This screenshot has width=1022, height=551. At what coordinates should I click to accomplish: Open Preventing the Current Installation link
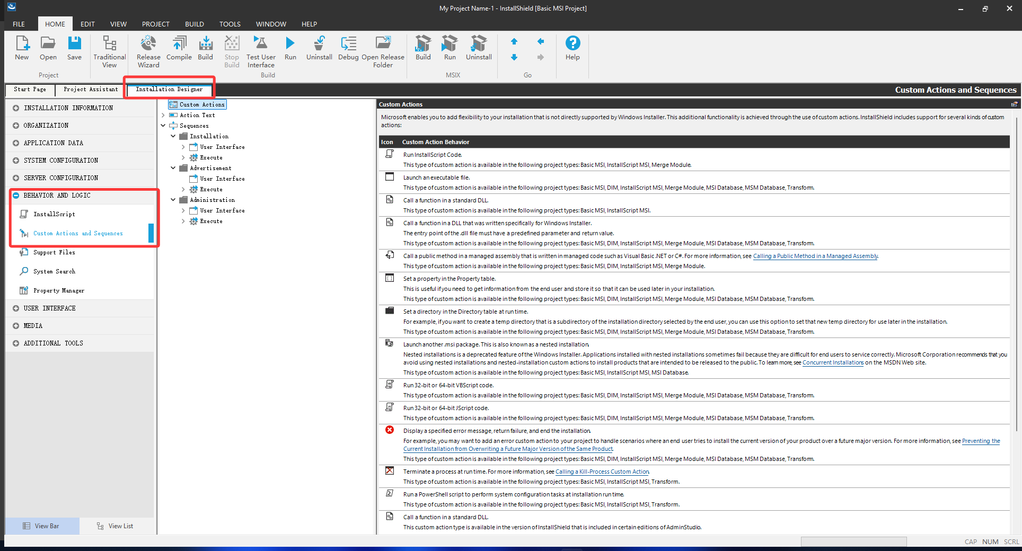702,445
